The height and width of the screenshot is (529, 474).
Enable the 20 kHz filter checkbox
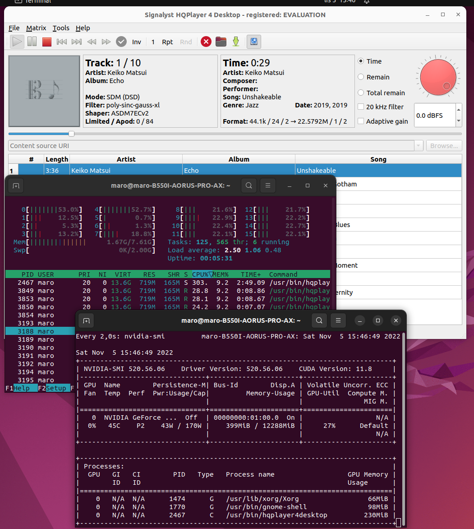point(361,107)
